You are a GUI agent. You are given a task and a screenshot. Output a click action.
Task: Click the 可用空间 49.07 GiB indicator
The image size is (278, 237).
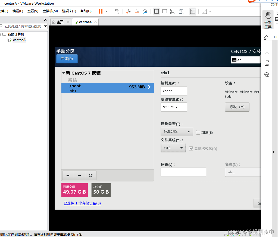[74, 190]
